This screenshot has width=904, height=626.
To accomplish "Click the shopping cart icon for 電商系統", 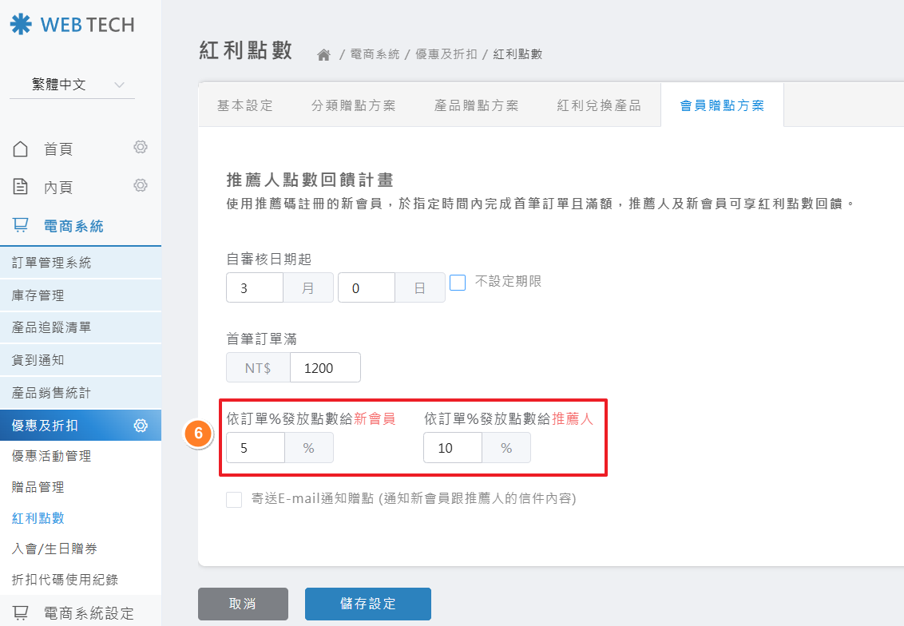I will pyautogui.click(x=21, y=226).
